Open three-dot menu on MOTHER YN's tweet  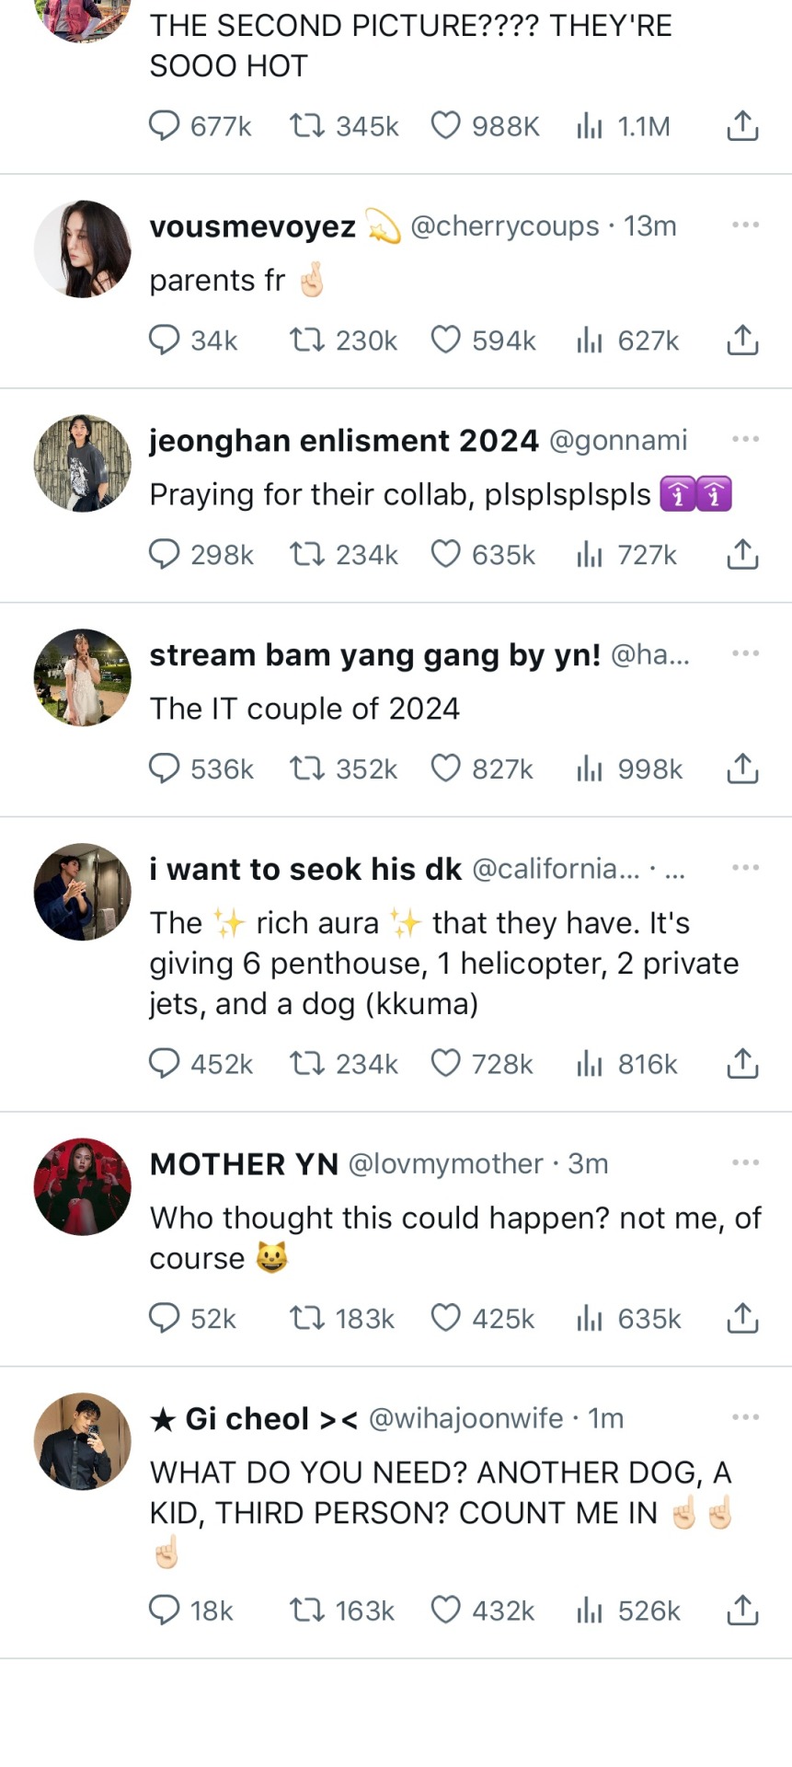(x=745, y=1163)
